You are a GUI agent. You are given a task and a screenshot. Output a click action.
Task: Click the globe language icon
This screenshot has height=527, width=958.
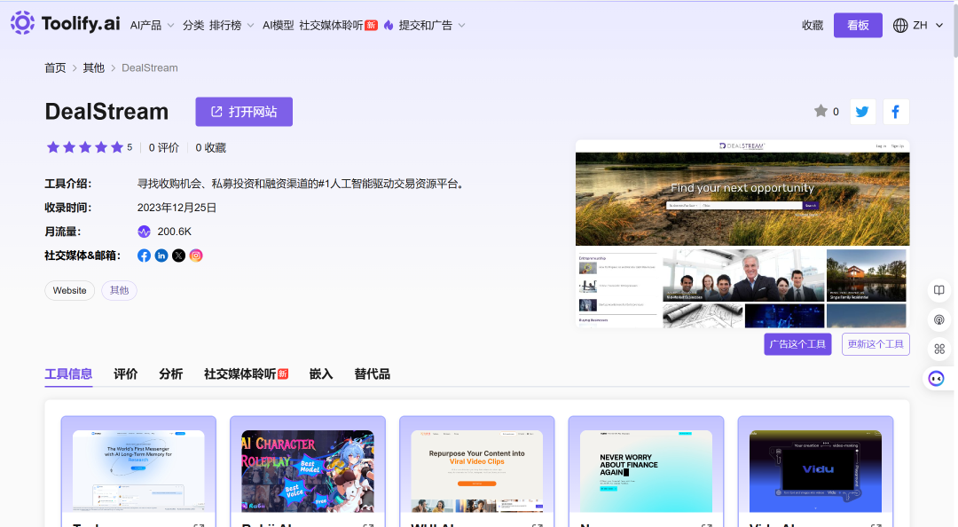pyautogui.click(x=900, y=25)
